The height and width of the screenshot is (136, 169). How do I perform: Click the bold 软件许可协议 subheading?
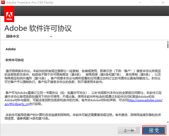(x=15, y=60)
